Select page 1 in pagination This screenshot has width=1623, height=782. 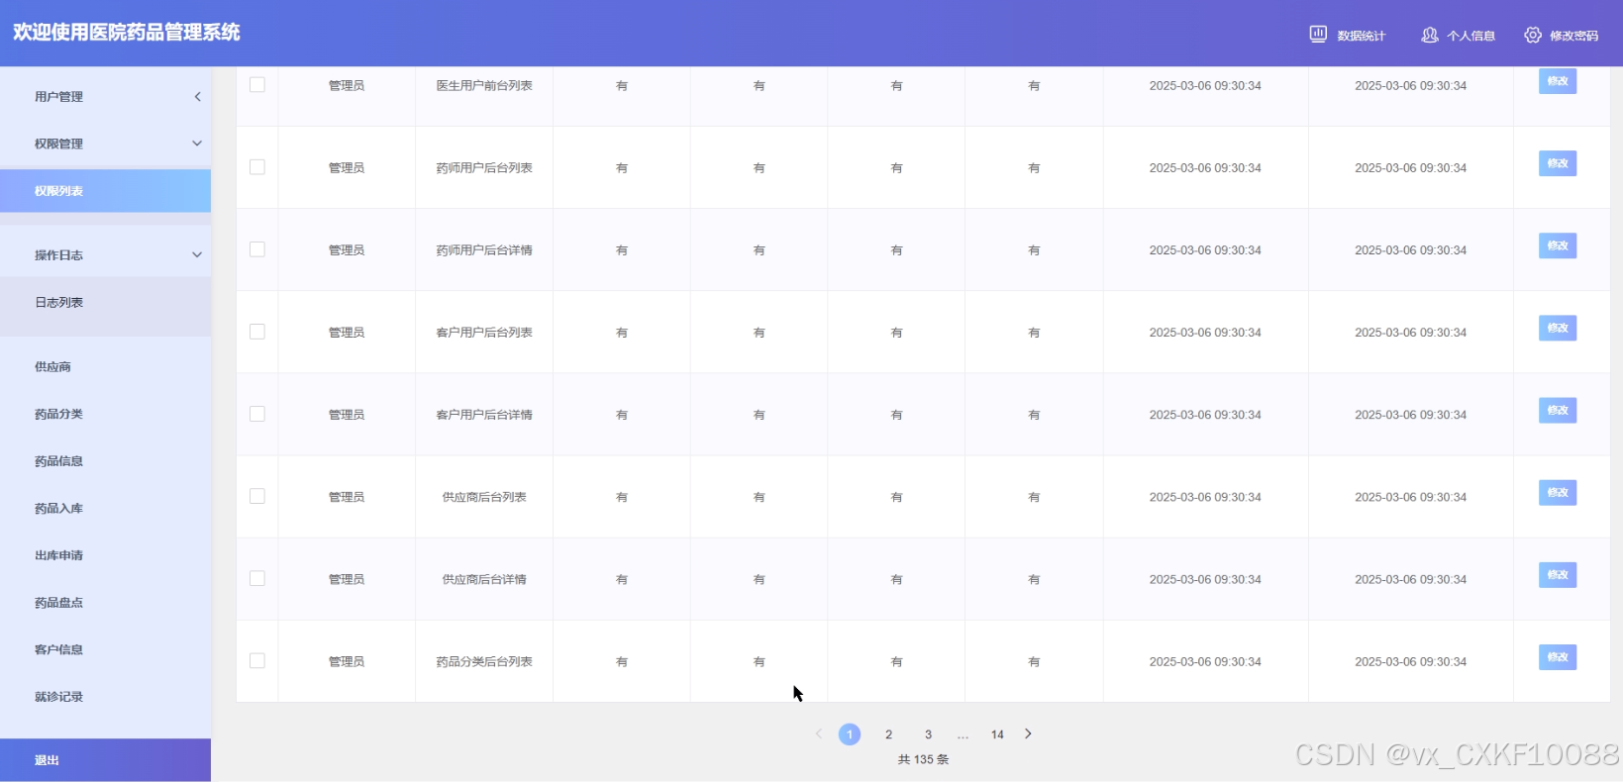[x=850, y=734]
